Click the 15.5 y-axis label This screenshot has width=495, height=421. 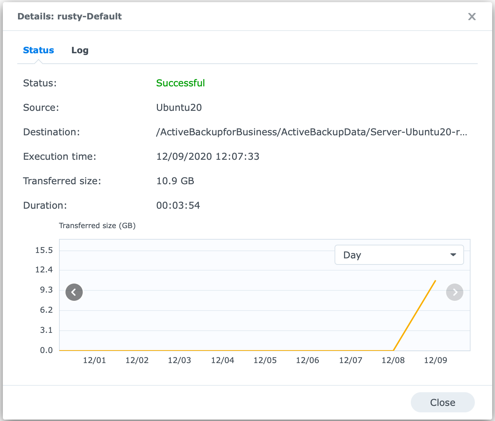(44, 250)
